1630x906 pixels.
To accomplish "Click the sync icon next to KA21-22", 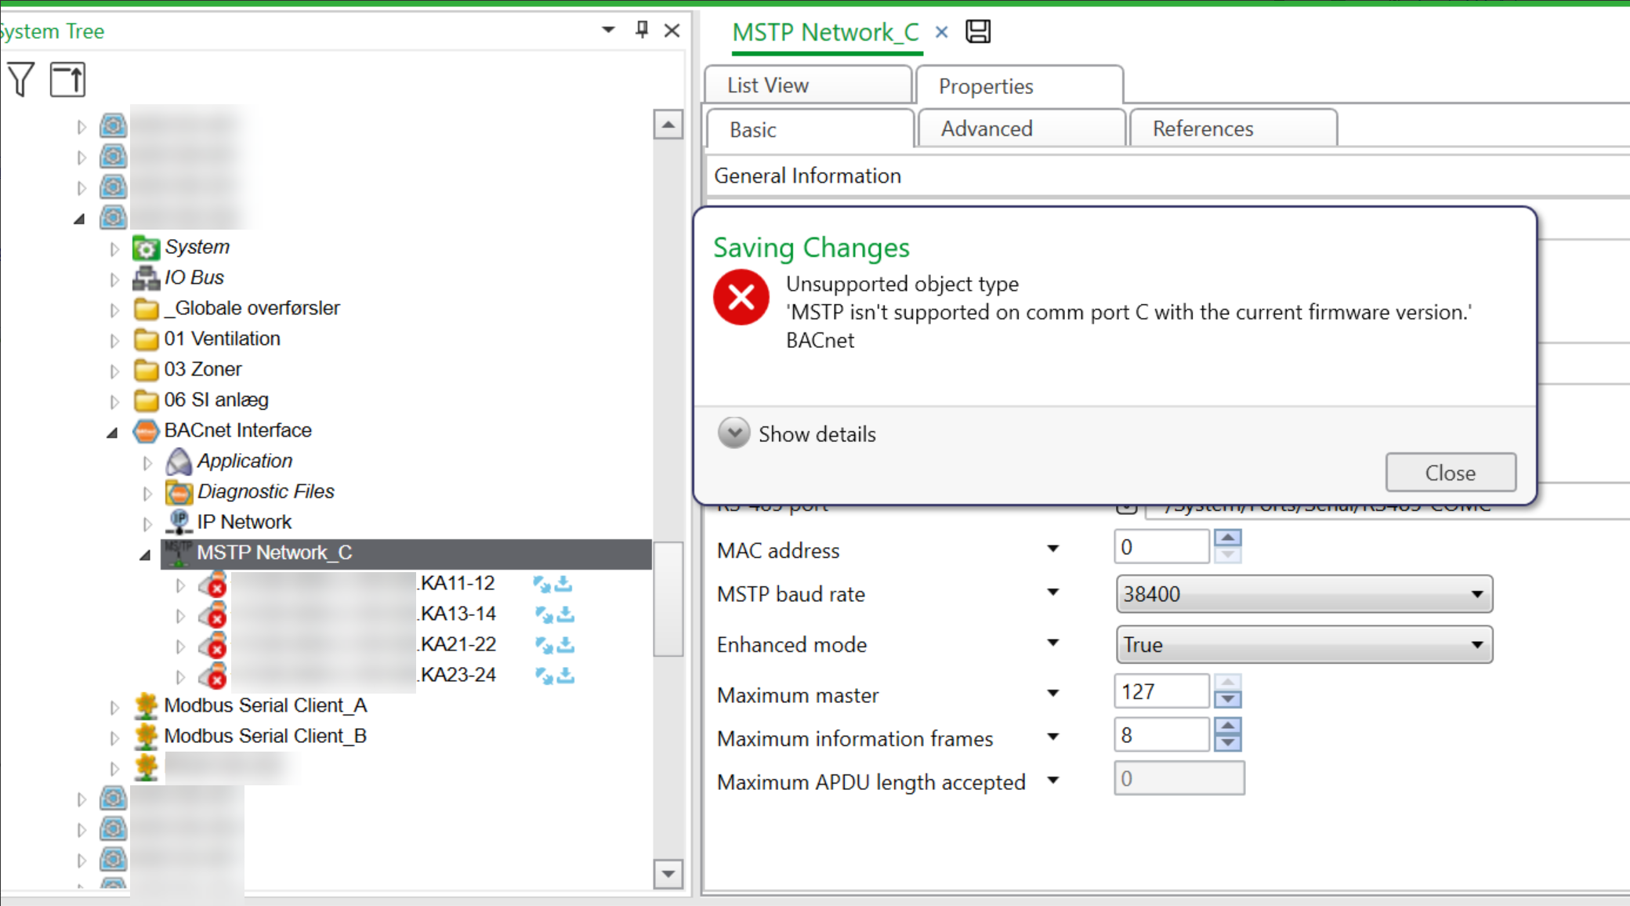I will click(543, 645).
